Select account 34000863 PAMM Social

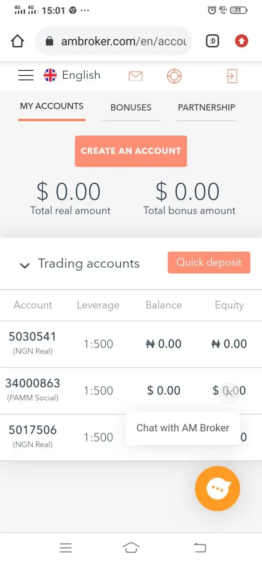click(33, 389)
